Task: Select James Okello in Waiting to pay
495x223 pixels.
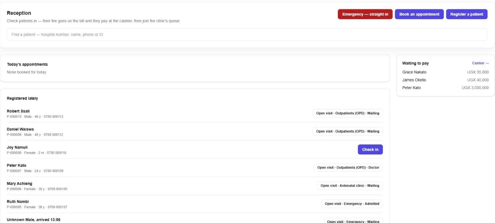Action: 414,80
